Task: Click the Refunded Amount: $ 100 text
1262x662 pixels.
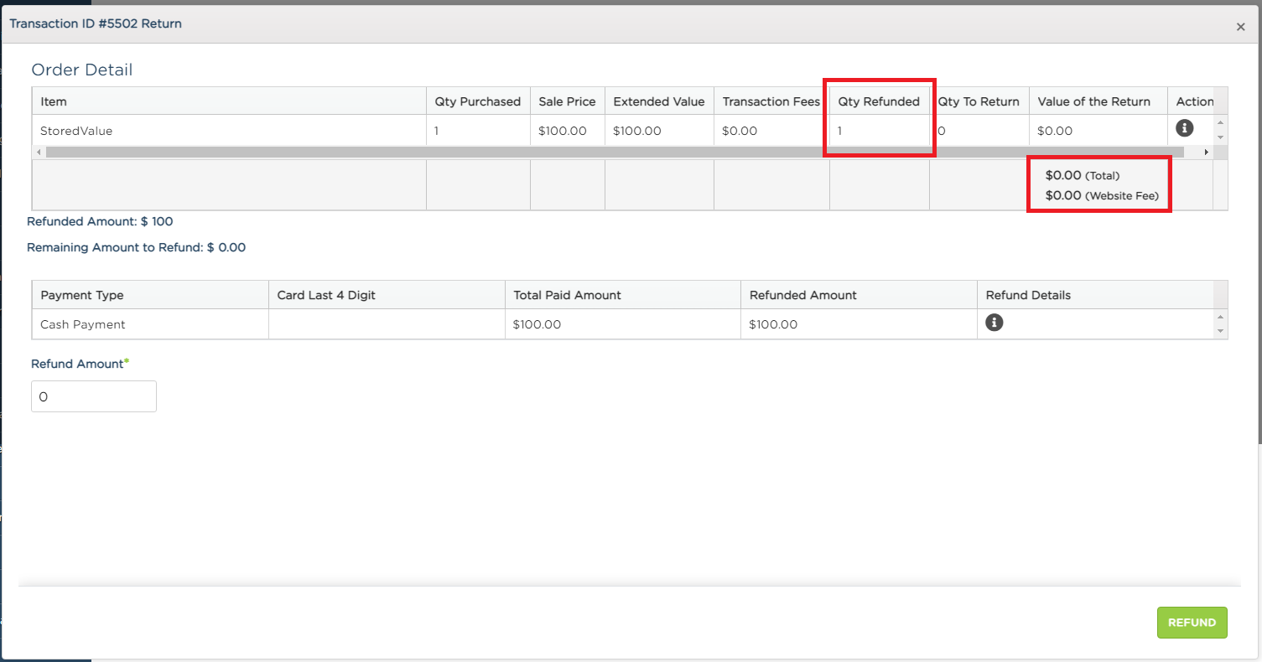Action: [100, 221]
